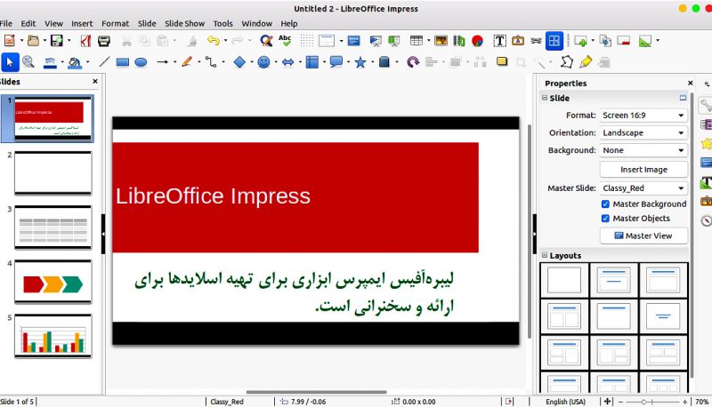Open the Insert menu
This screenshot has width=712, height=407.
[82, 24]
